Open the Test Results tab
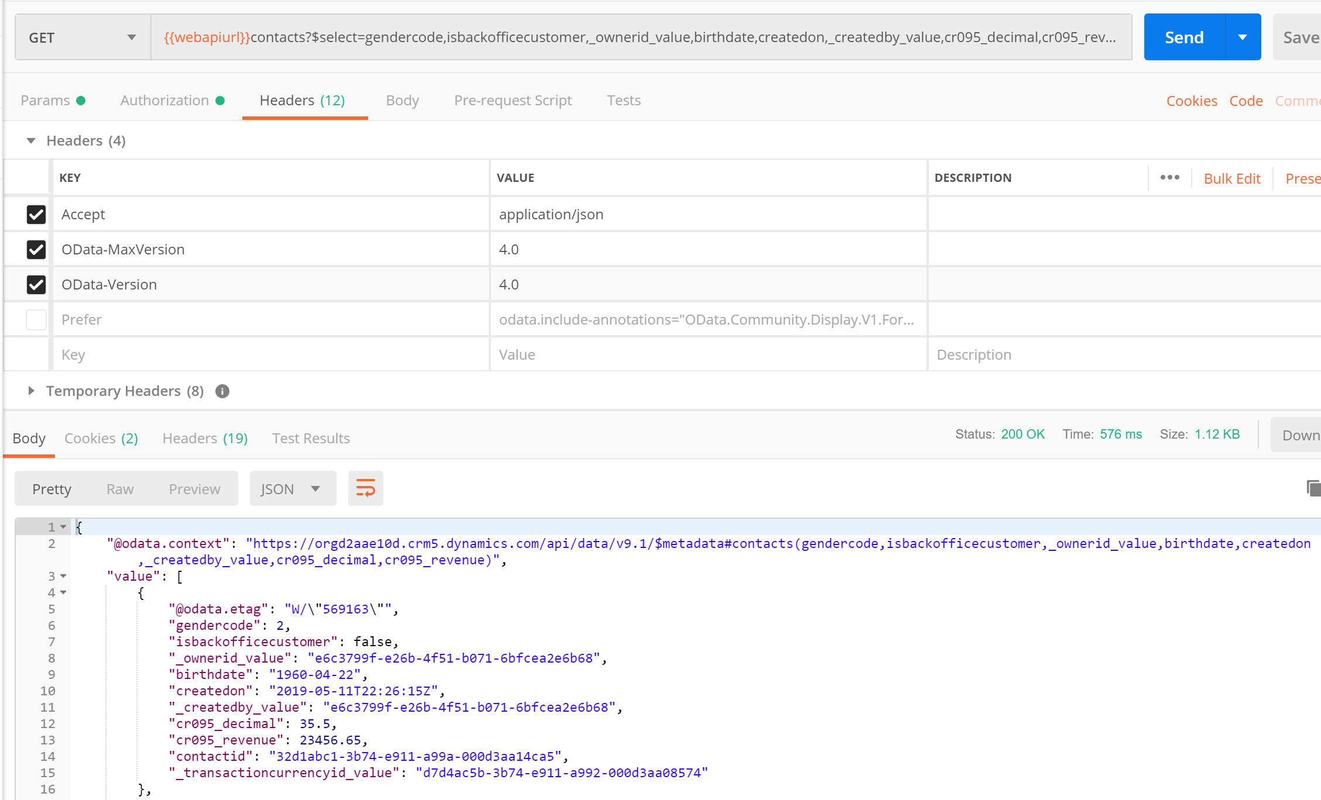The height and width of the screenshot is (800, 1321). pyautogui.click(x=311, y=439)
